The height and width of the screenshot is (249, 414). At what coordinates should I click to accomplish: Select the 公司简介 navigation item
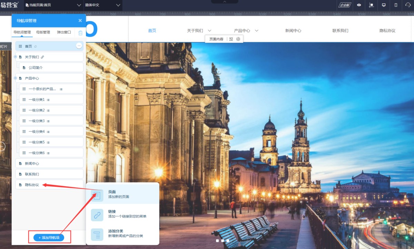point(51,68)
